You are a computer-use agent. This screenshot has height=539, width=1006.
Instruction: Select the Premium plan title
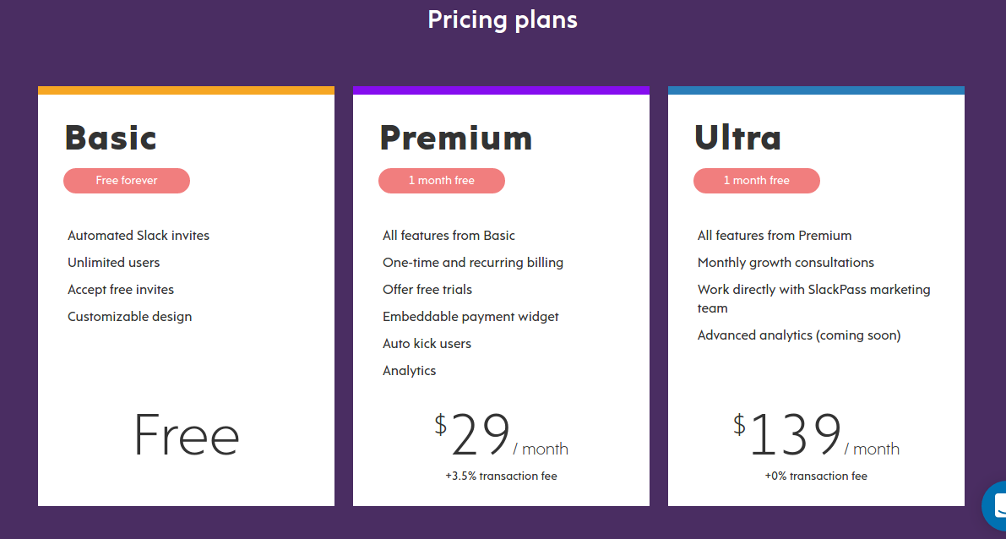click(456, 138)
